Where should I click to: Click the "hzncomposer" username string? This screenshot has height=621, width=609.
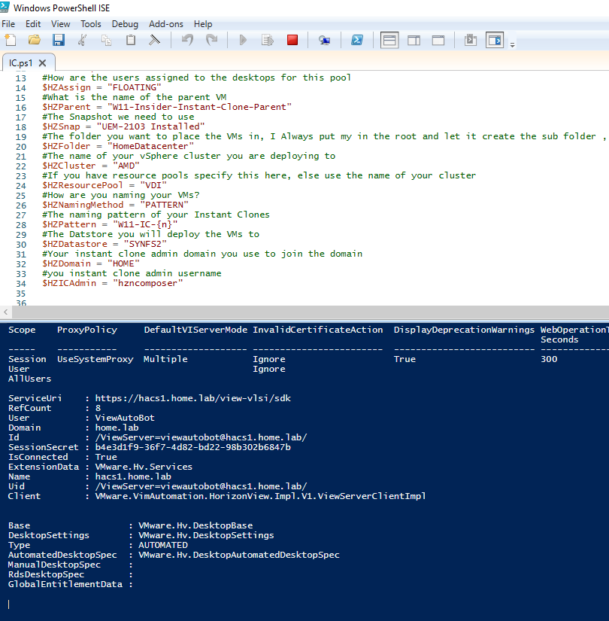148,283
